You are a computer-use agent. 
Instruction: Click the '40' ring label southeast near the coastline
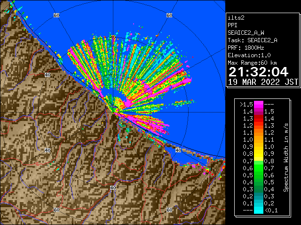coord(178,150)
